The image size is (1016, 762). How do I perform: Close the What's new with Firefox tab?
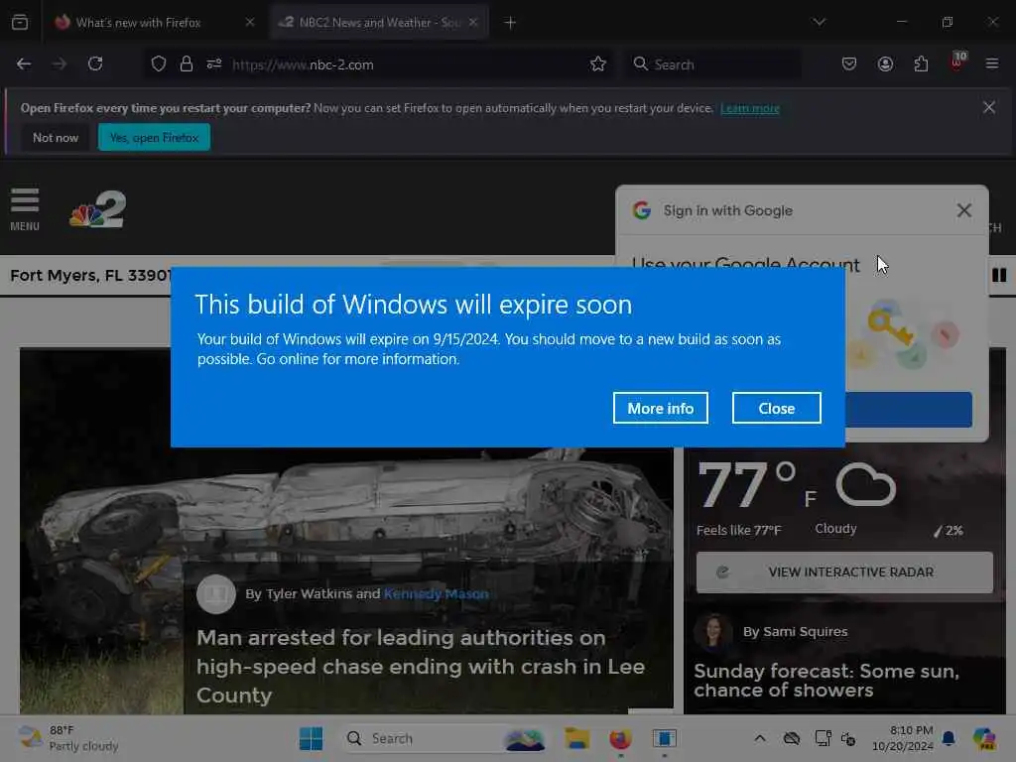coord(250,23)
